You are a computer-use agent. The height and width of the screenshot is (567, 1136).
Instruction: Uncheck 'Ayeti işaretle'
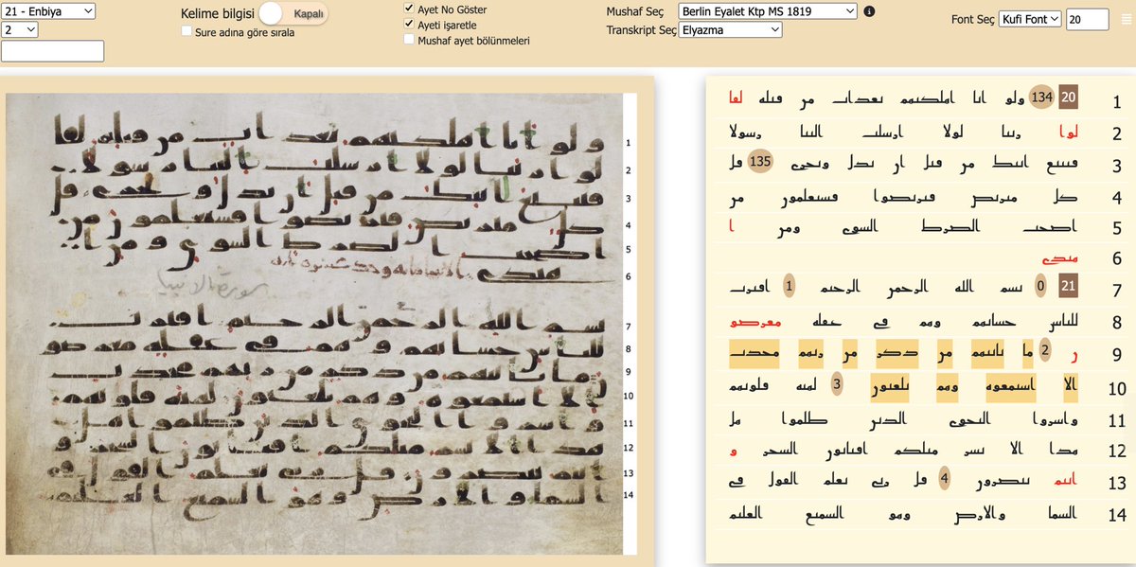[x=409, y=24]
